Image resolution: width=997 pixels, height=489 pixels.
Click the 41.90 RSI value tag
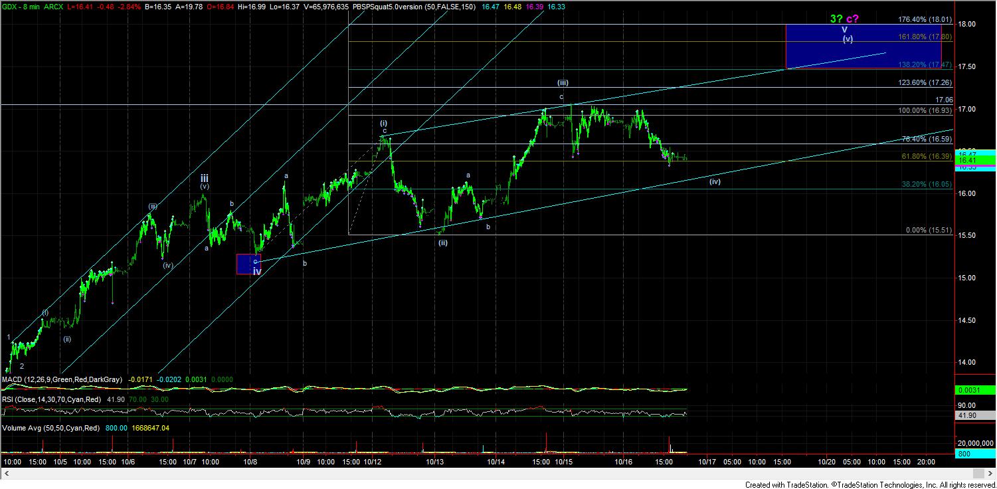pos(974,415)
